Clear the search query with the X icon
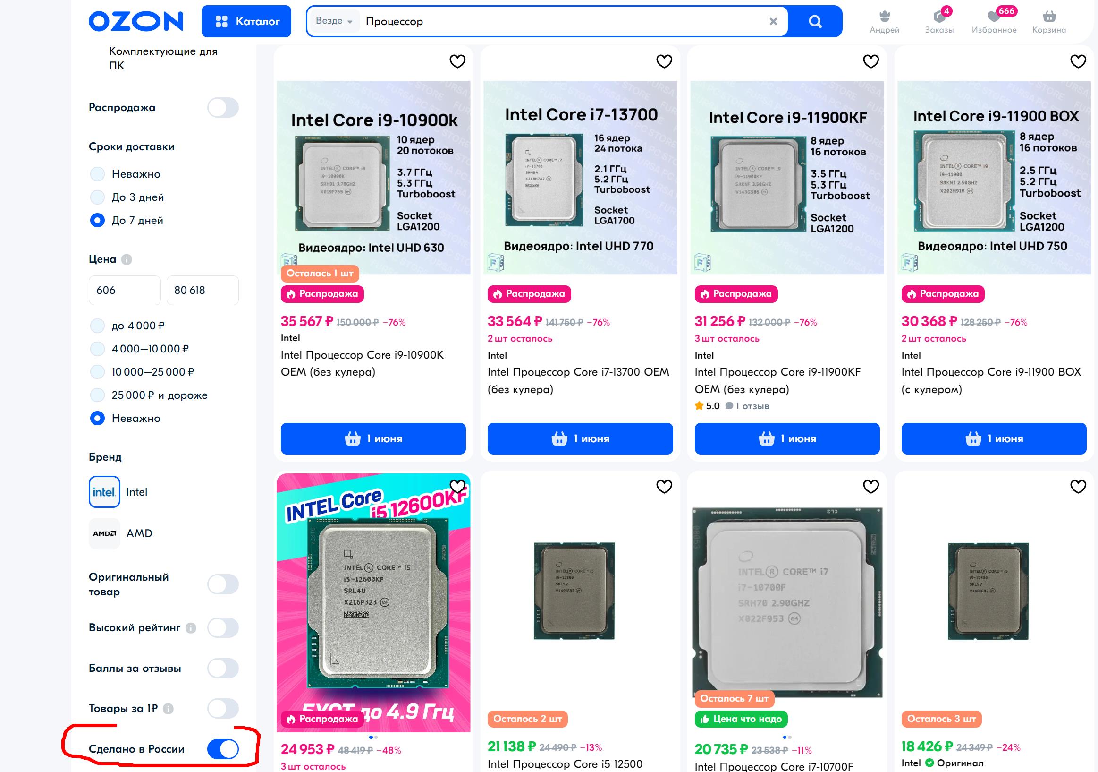The width and height of the screenshot is (1098, 772). pos(773,22)
